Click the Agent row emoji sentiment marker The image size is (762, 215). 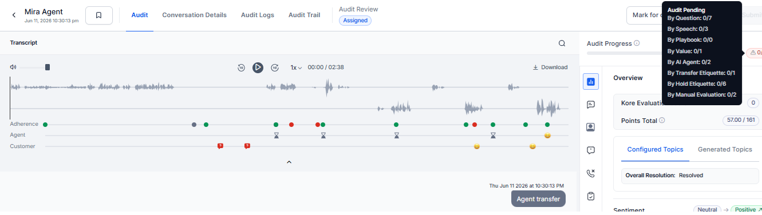547,136
